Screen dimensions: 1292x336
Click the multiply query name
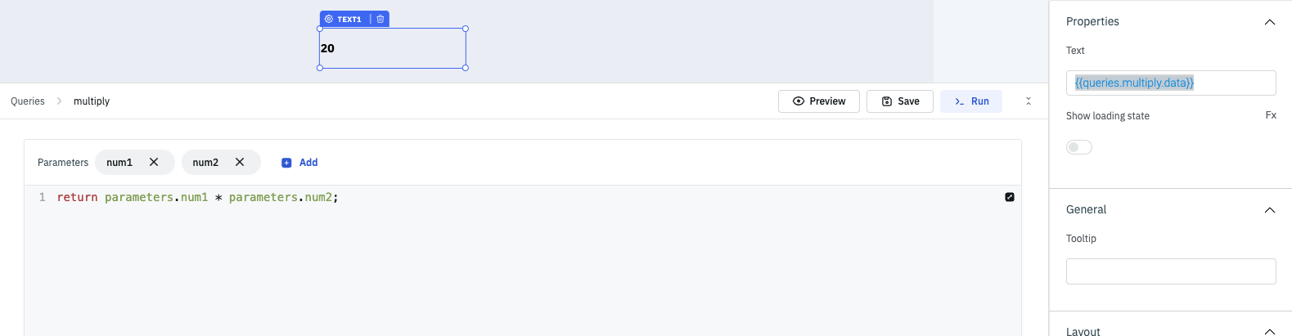[92, 101]
